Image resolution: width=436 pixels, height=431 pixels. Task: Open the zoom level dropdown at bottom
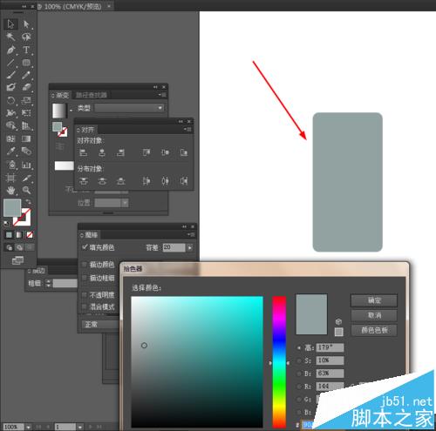29,427
